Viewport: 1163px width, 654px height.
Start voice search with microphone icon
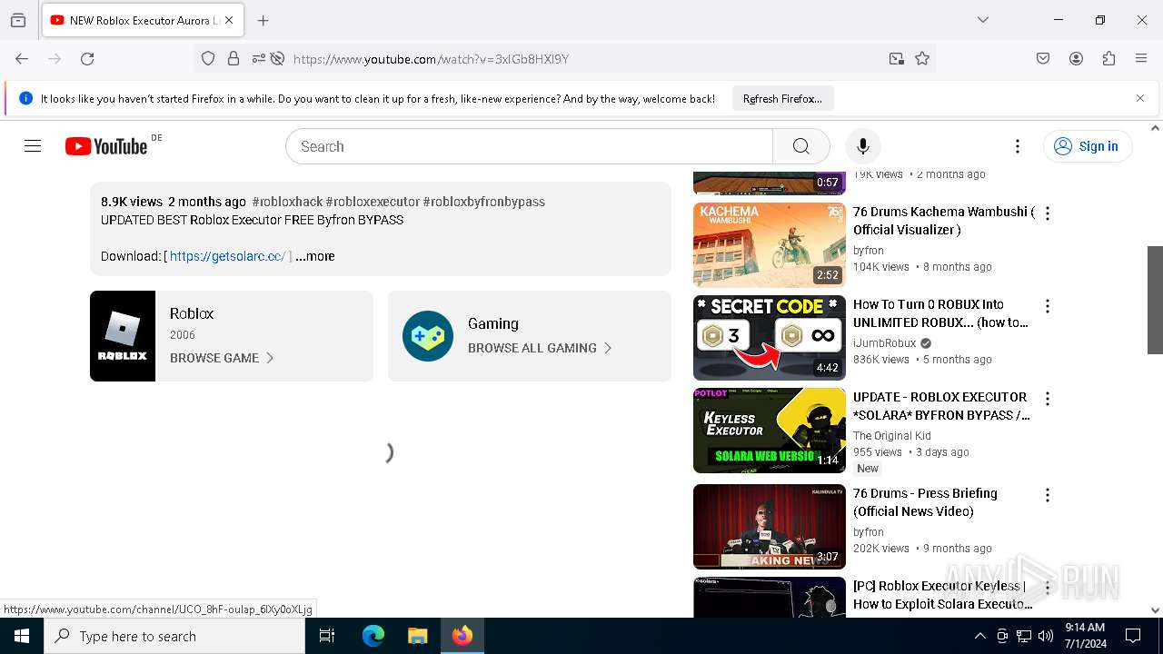coord(862,146)
